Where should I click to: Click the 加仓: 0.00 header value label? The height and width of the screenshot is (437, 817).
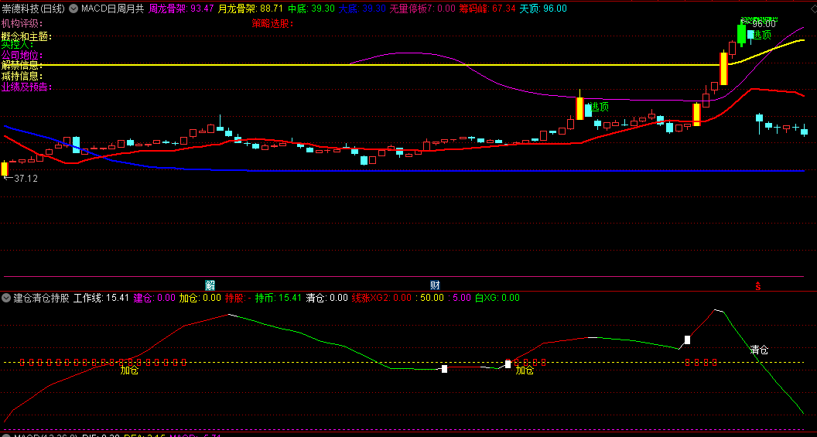tap(200, 298)
